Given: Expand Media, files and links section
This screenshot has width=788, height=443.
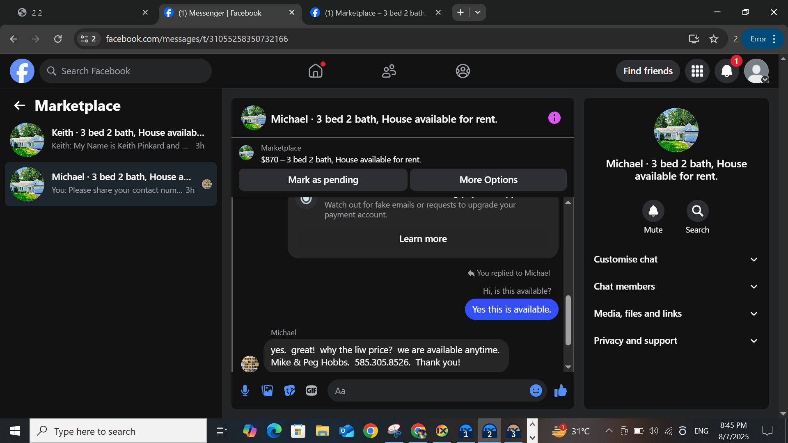Looking at the screenshot, I should 676,313.
